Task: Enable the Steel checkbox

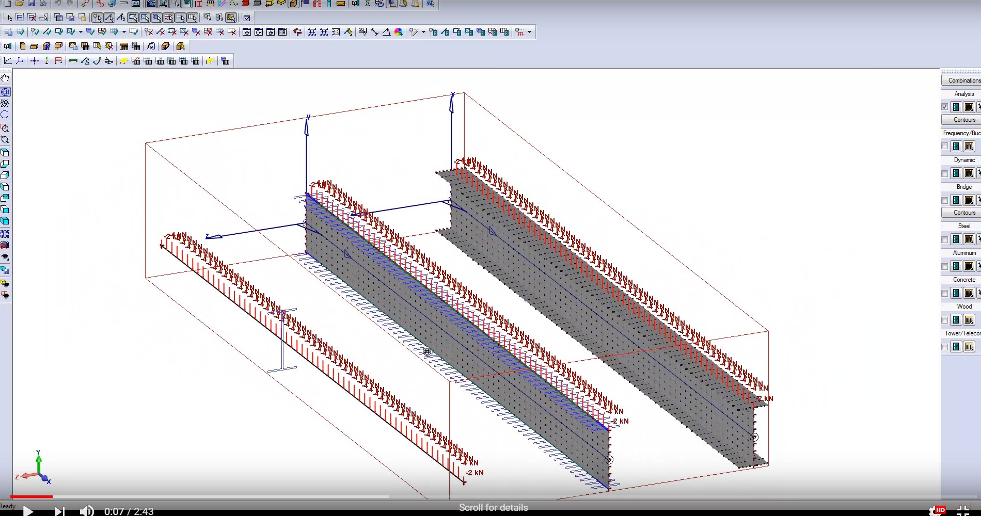Action: (945, 239)
